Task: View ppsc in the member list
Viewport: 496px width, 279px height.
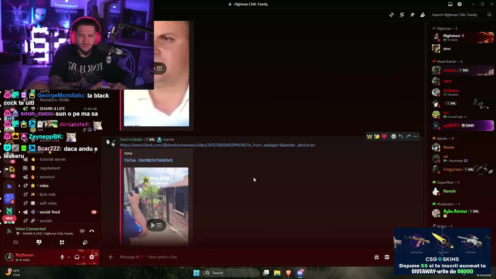Action: click(463, 49)
